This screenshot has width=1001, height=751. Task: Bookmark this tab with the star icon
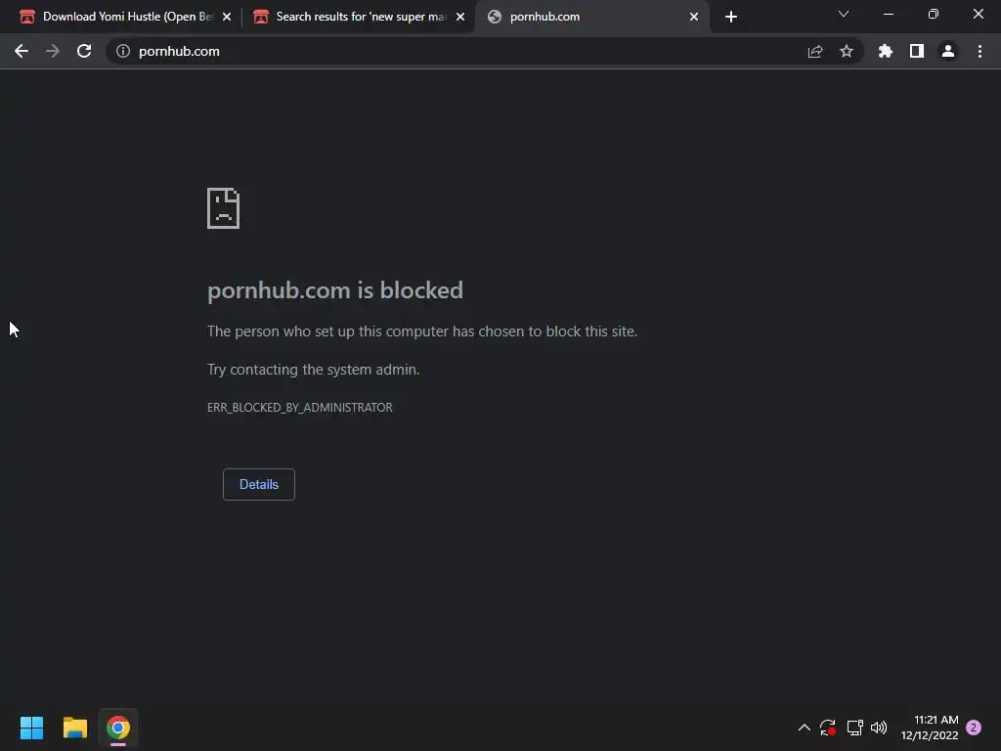point(847,51)
